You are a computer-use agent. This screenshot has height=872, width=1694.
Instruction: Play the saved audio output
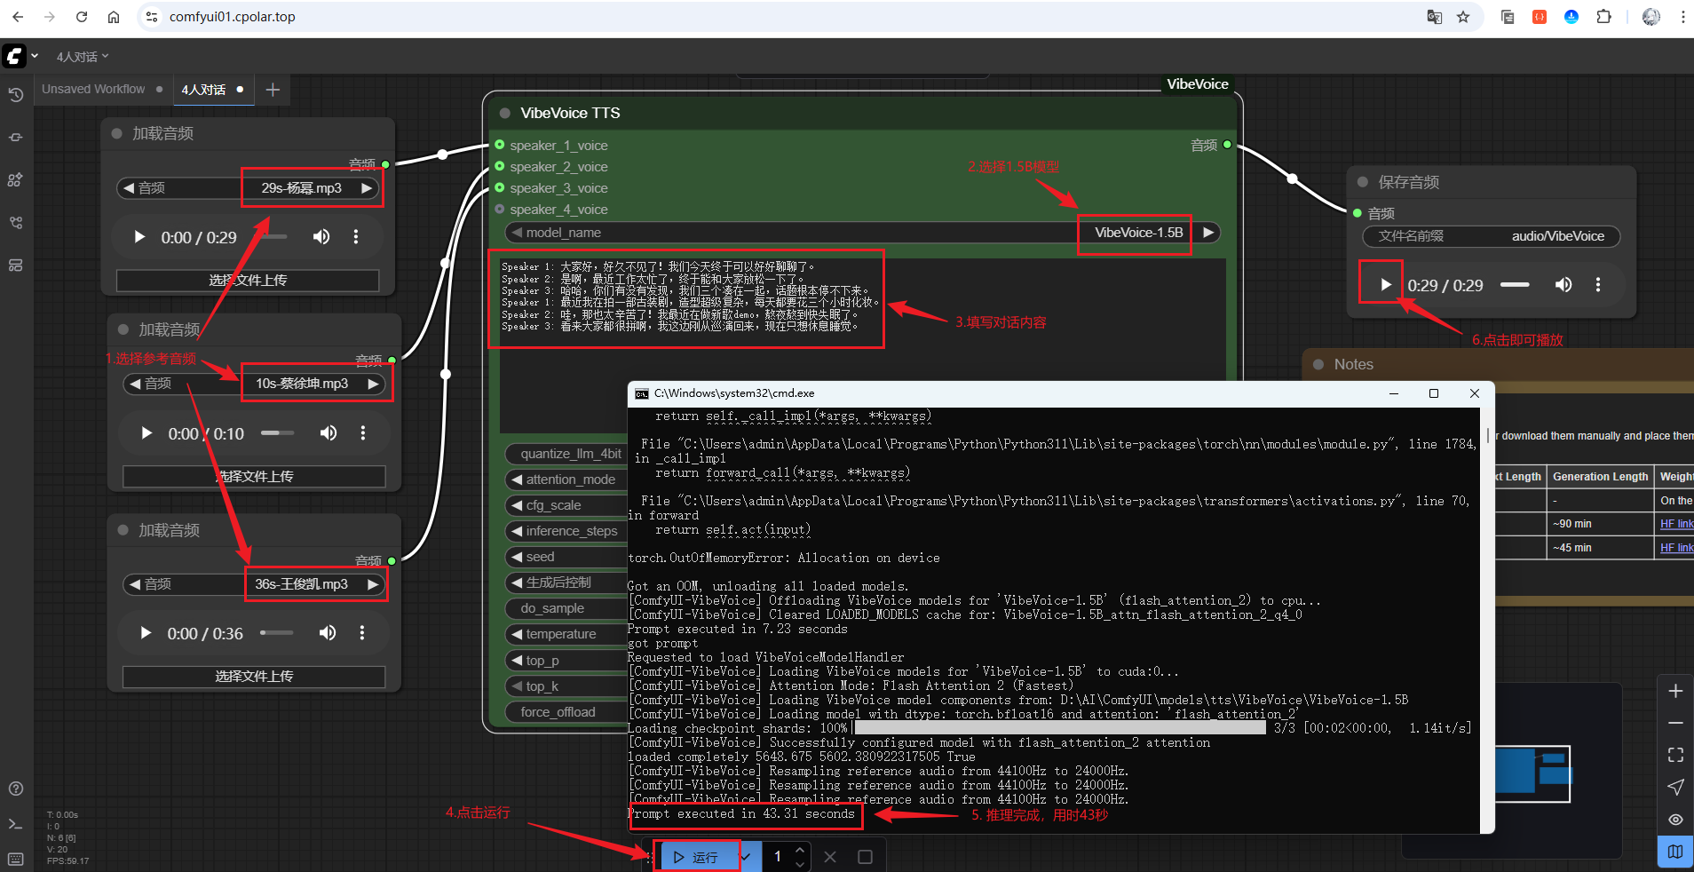(1385, 285)
